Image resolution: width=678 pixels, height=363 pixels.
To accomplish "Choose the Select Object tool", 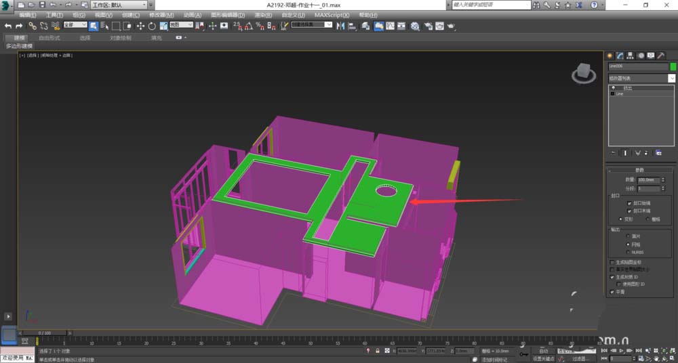I will (x=94, y=26).
